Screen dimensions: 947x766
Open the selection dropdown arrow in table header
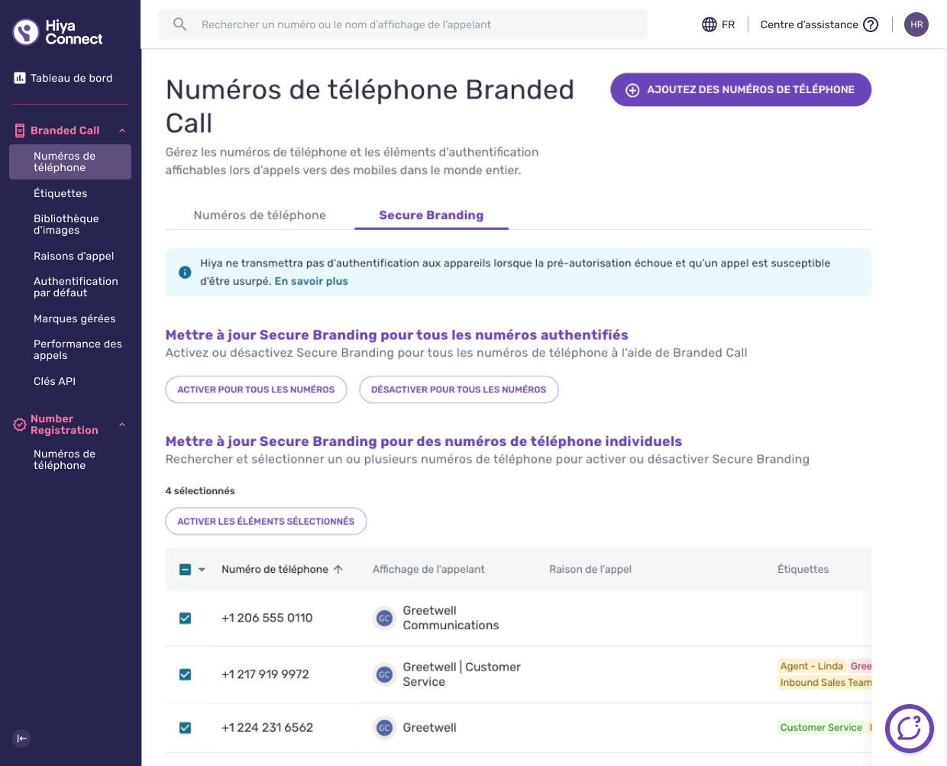pos(202,570)
